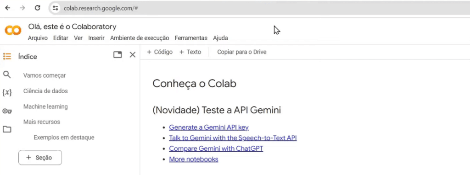Image resolution: width=470 pixels, height=175 pixels.
Task: Reload the browser page
Action: point(38,8)
